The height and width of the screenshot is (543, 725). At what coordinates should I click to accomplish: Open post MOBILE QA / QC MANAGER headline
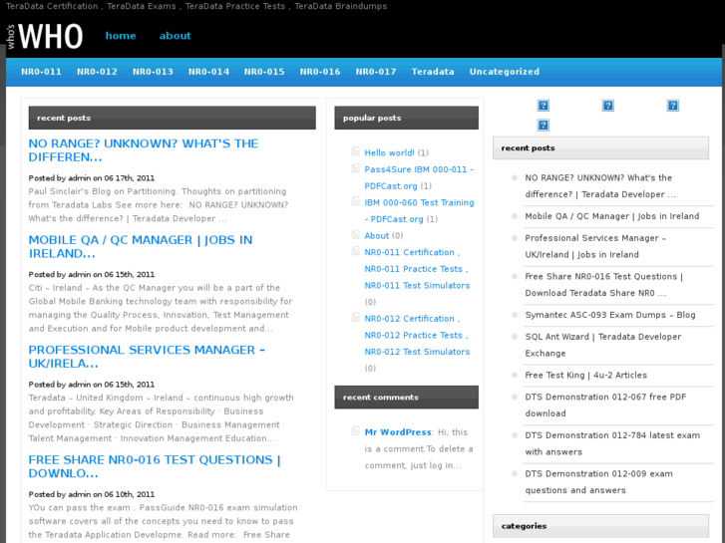[x=141, y=247]
